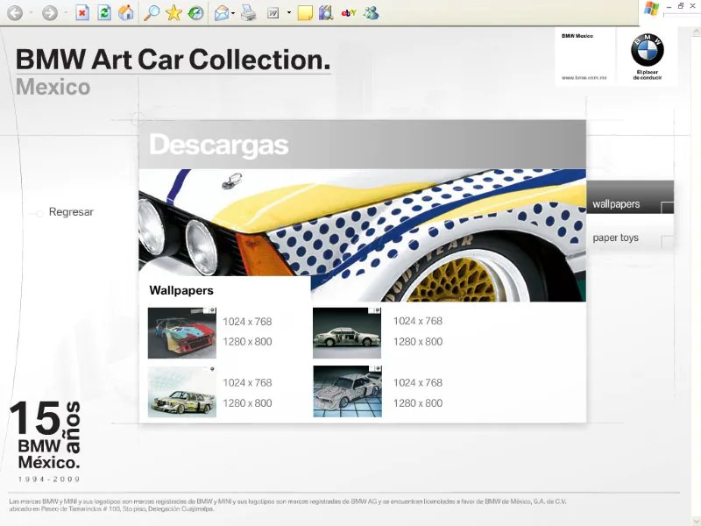Open the Mail button dropdown arrow
This screenshot has height=526, width=701.
tap(233, 13)
